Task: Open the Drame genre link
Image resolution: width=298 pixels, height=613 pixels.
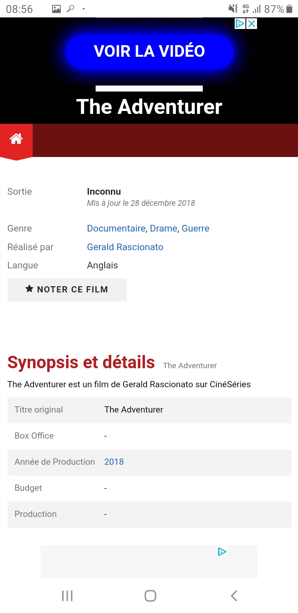Action: click(x=163, y=228)
